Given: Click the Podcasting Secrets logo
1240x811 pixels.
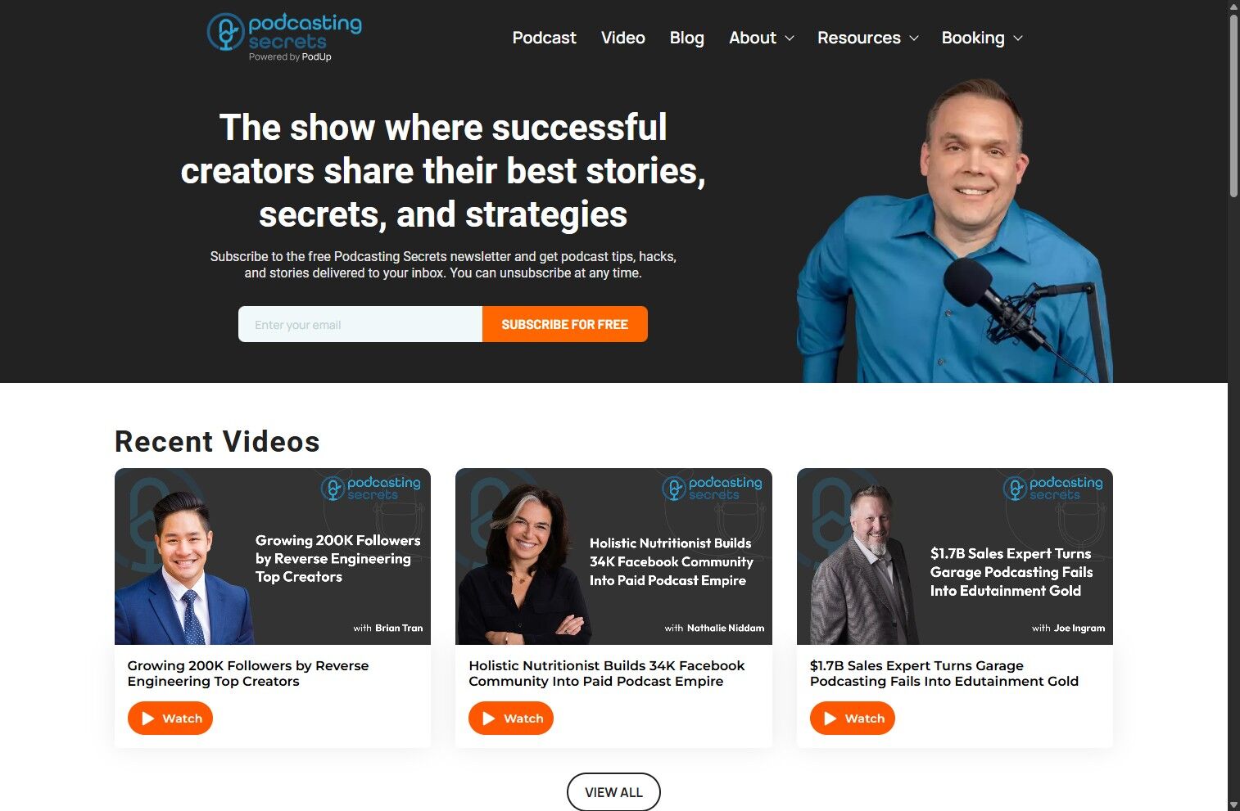Looking at the screenshot, I should click(x=284, y=37).
